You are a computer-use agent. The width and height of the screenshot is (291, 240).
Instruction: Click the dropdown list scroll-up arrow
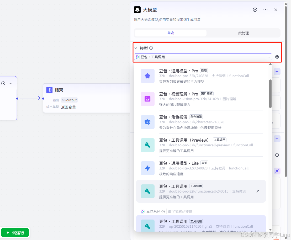(x=270, y=64)
